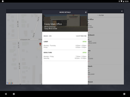Select the Main Office list entry
The width and height of the screenshot is (130, 97).
(106, 25)
